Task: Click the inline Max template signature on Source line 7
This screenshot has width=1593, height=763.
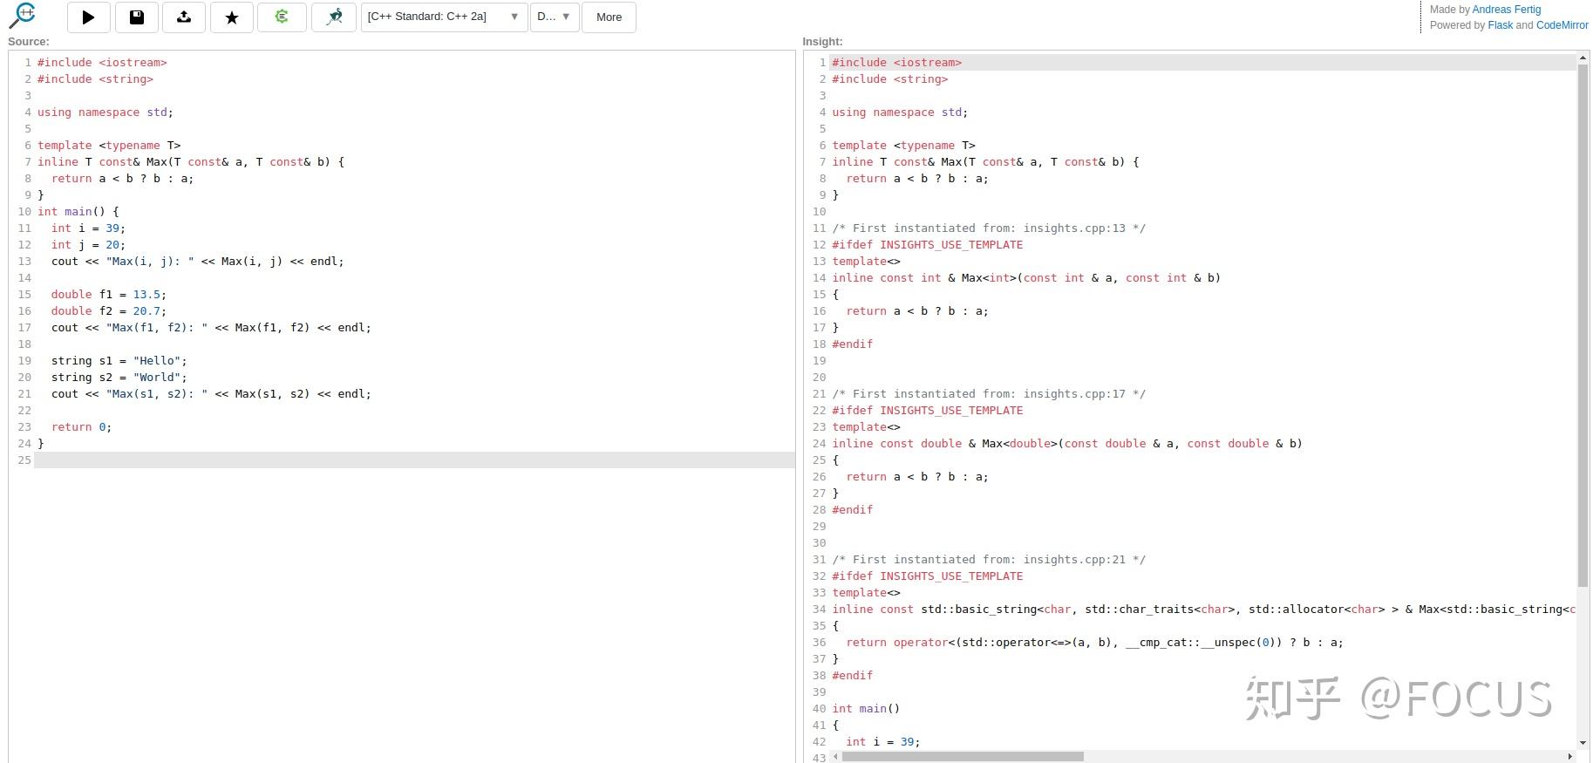Action: click(x=191, y=162)
